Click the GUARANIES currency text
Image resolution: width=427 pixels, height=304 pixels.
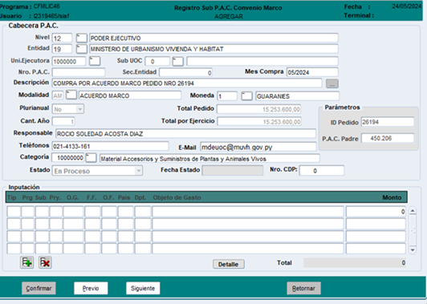pyautogui.click(x=273, y=96)
